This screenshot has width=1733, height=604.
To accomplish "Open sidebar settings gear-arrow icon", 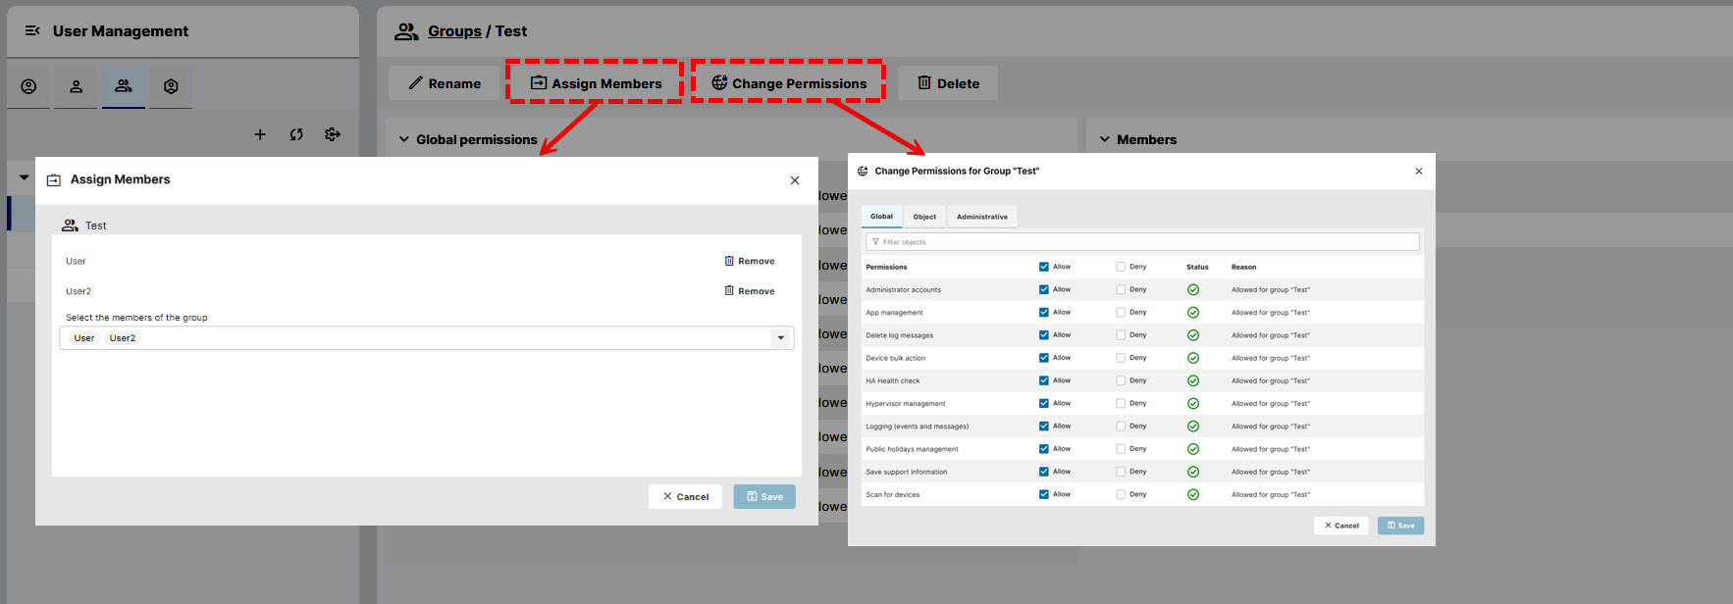I will pyautogui.click(x=333, y=134).
